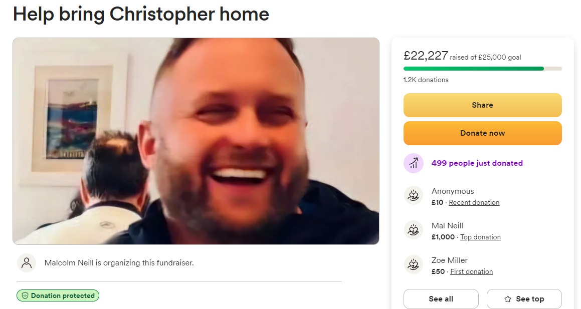Click the shield icon in Donation protected

pyautogui.click(x=25, y=295)
